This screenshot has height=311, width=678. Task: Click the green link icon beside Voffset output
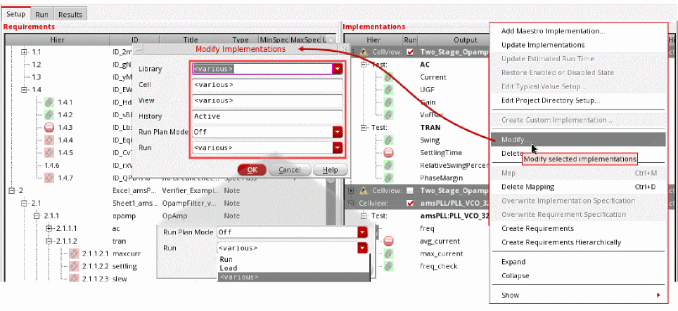pyautogui.click(x=388, y=114)
